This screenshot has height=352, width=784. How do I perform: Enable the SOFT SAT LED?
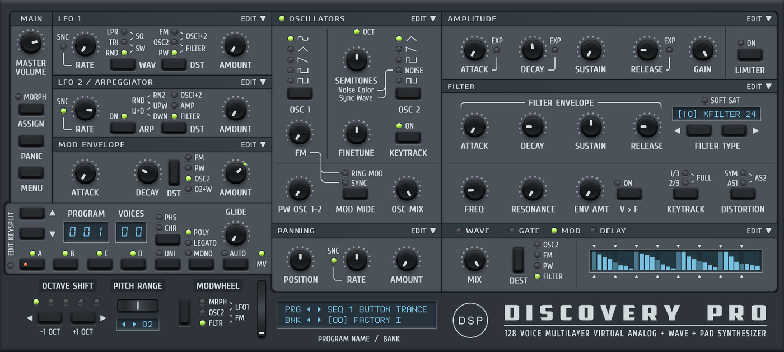pos(704,101)
